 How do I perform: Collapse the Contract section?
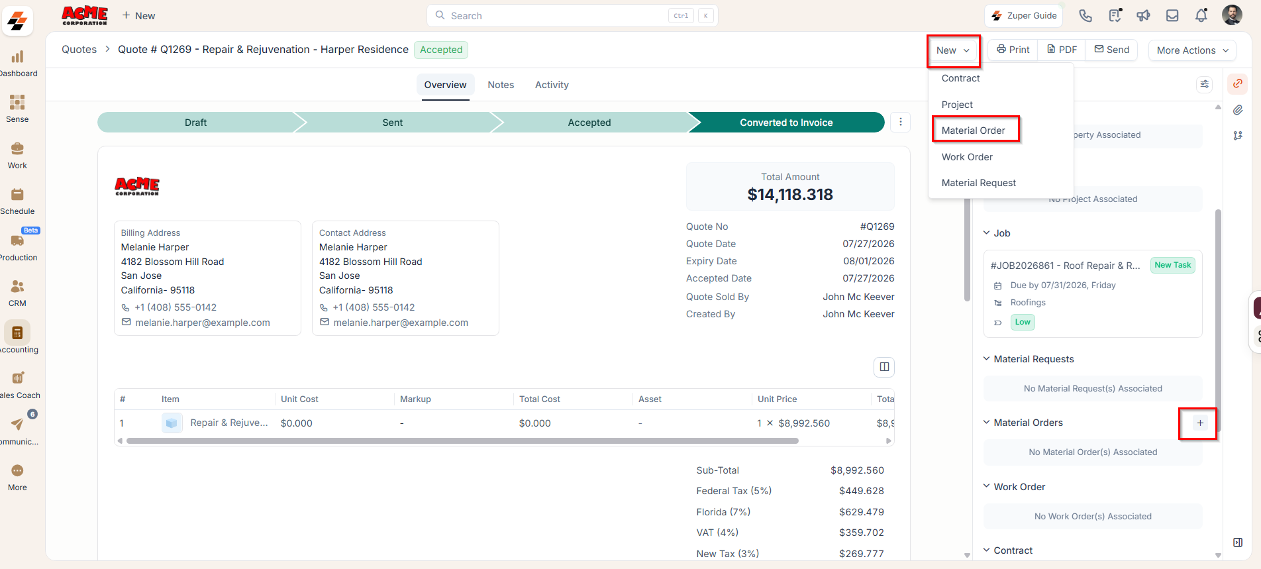[x=986, y=550]
